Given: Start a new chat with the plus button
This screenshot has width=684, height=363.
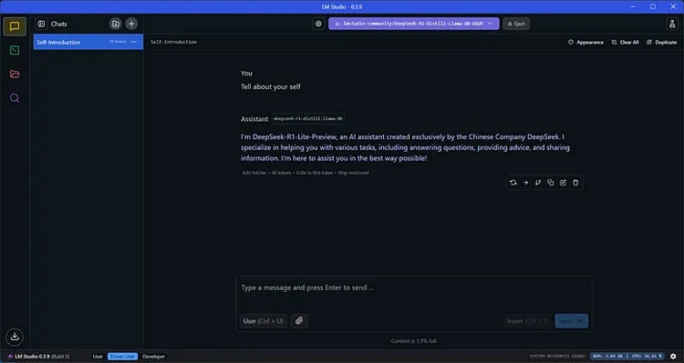Looking at the screenshot, I should click(131, 24).
